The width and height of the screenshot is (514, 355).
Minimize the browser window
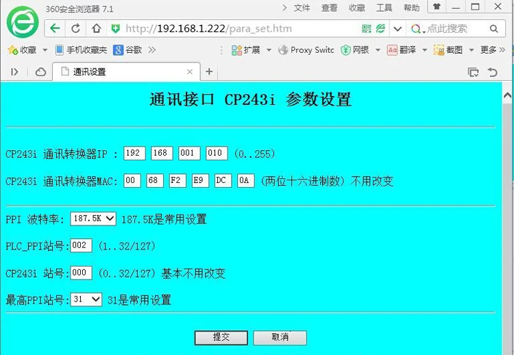click(x=456, y=8)
